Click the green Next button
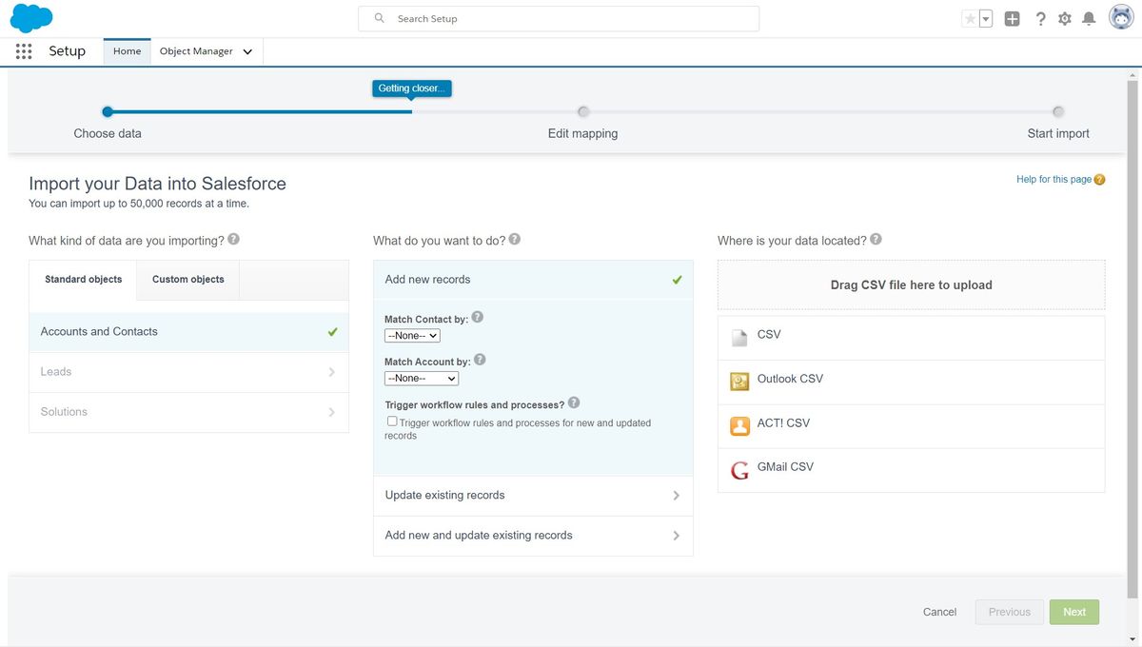 tap(1074, 612)
